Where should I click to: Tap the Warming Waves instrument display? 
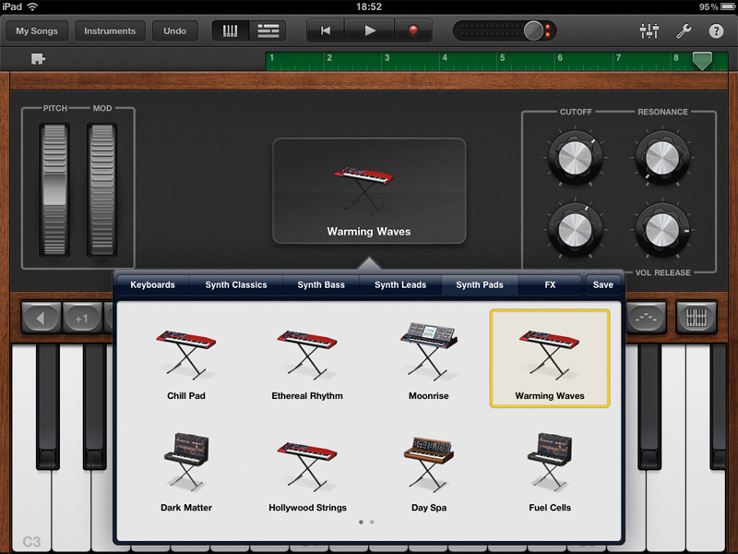click(369, 191)
